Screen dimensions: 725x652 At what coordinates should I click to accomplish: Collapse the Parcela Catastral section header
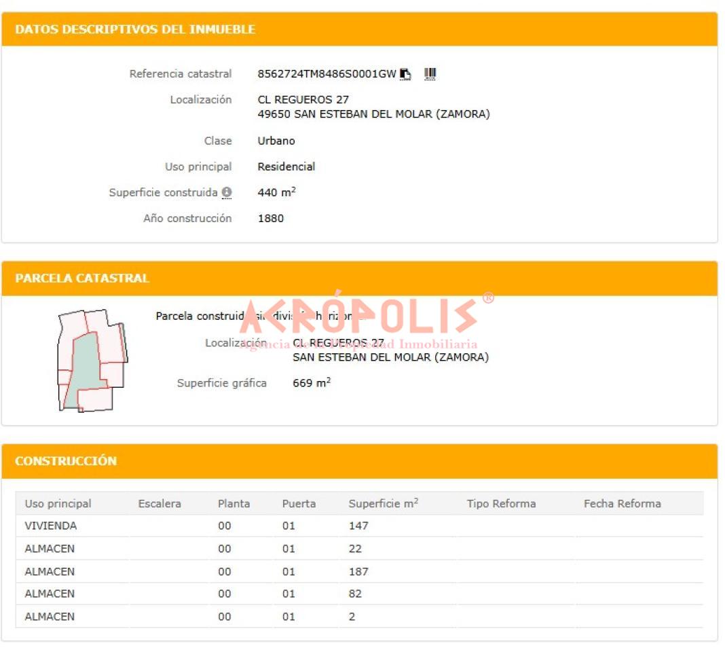82,278
